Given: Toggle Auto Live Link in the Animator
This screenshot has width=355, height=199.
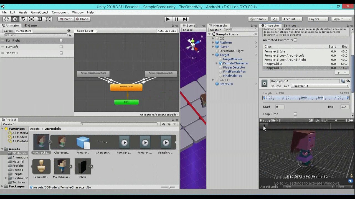Looking at the screenshot, I should coord(167,31).
